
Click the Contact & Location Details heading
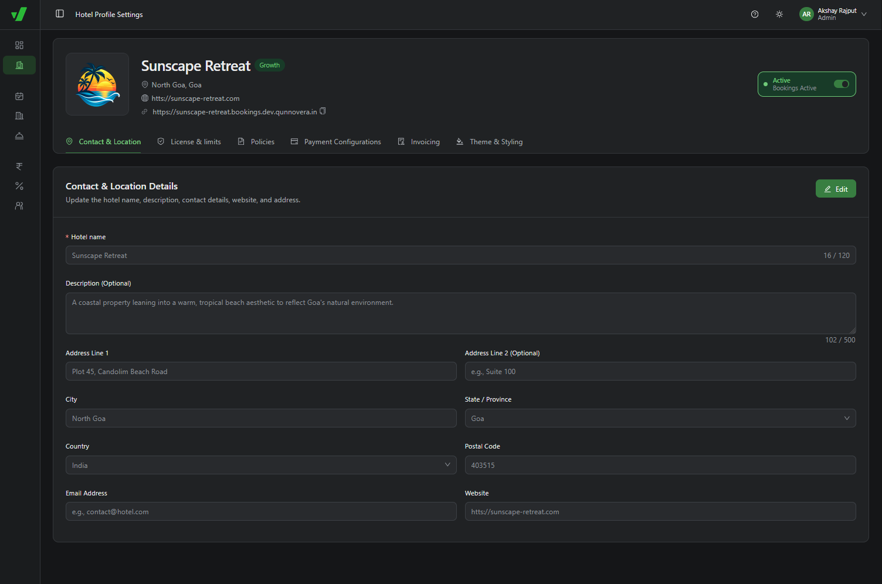coord(121,186)
